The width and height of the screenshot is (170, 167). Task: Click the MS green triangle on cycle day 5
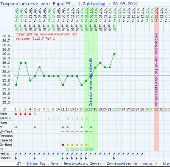coord(35,127)
